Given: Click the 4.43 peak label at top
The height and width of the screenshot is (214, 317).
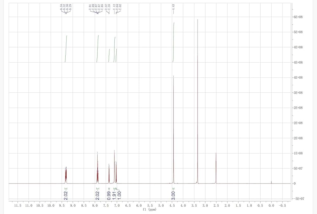Looking at the screenshot, I should pyautogui.click(x=174, y=7).
